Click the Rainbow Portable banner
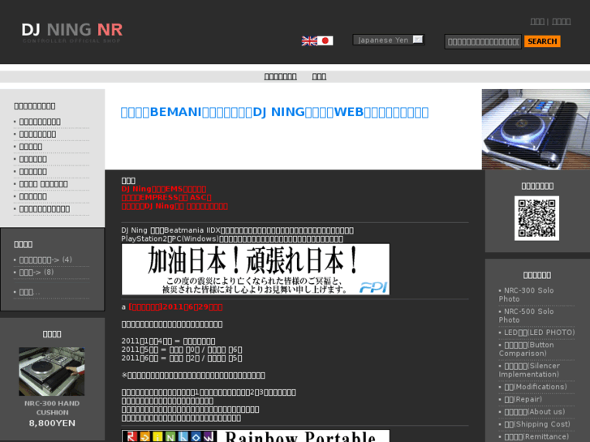Image resolution: width=590 pixels, height=442 pixels. coord(256,436)
